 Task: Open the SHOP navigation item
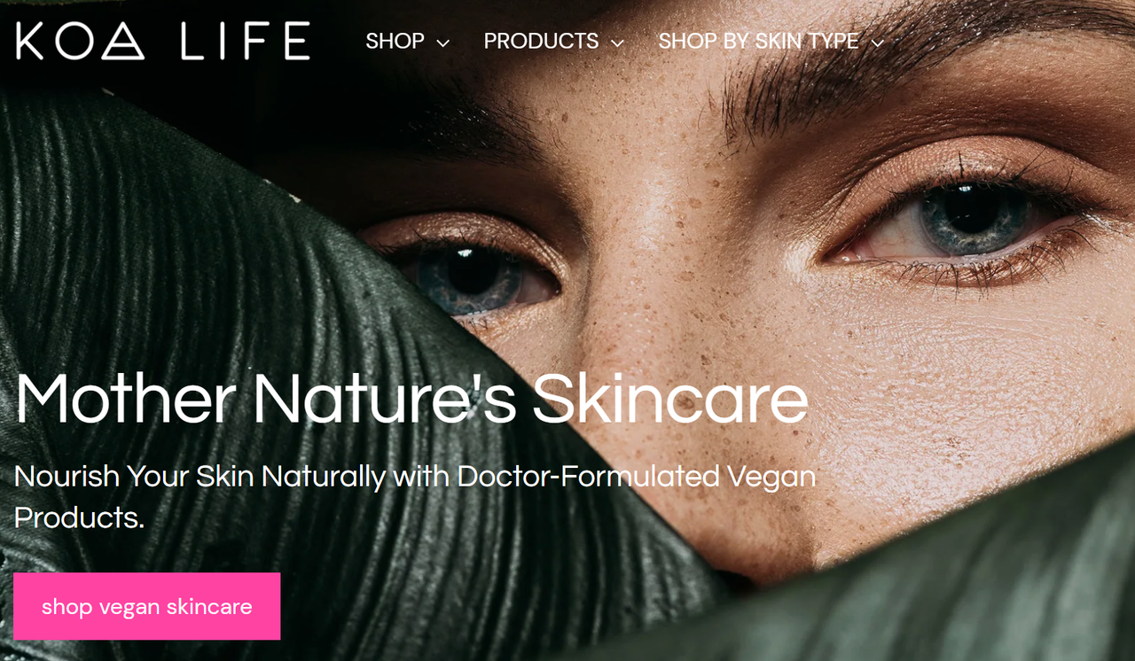pyautogui.click(x=407, y=42)
